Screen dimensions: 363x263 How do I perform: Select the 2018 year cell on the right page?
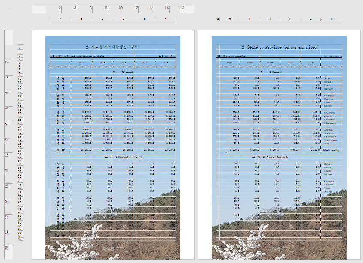(x=310, y=63)
